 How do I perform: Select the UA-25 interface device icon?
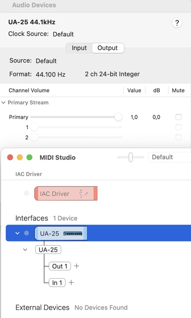click(x=61, y=233)
